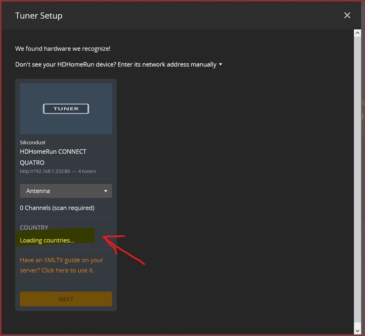Click the scrollbar down arrow

point(357,331)
